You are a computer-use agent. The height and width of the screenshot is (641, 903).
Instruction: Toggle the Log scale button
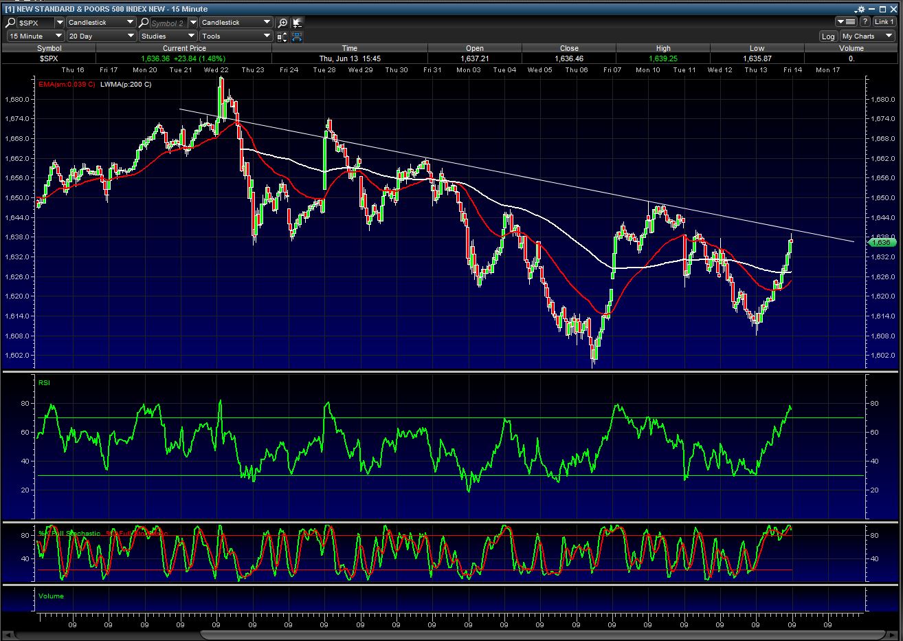coord(828,36)
